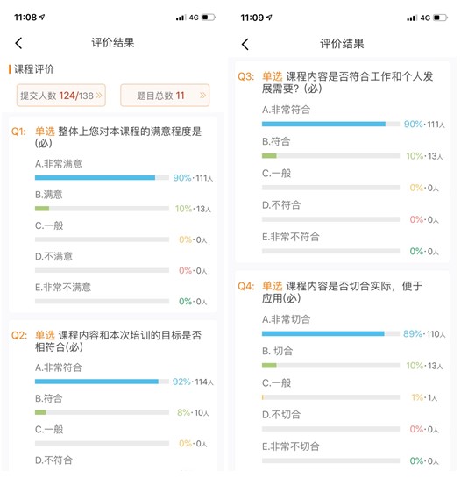Tap the back arrow on the left screen
This screenshot has width=468, height=485.
tap(18, 43)
